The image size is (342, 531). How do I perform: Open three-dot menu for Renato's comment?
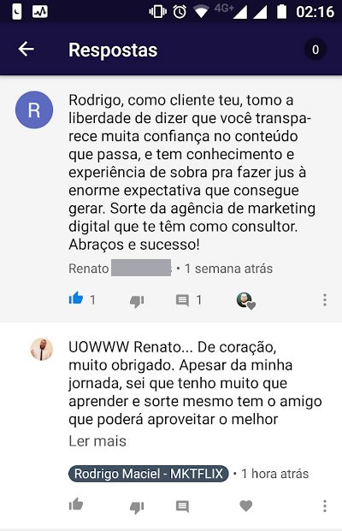tap(325, 300)
